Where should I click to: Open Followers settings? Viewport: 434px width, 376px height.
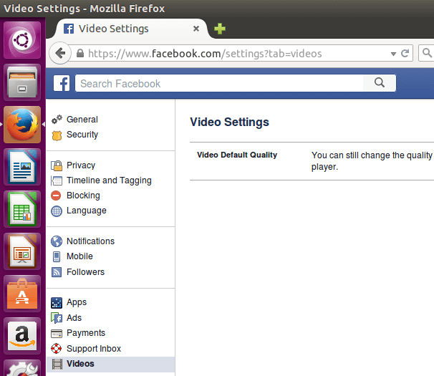(x=85, y=272)
